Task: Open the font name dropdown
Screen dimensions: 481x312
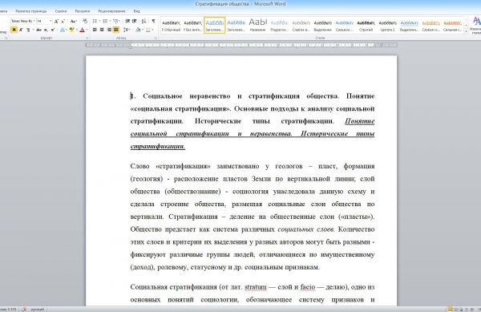Action: (34, 21)
